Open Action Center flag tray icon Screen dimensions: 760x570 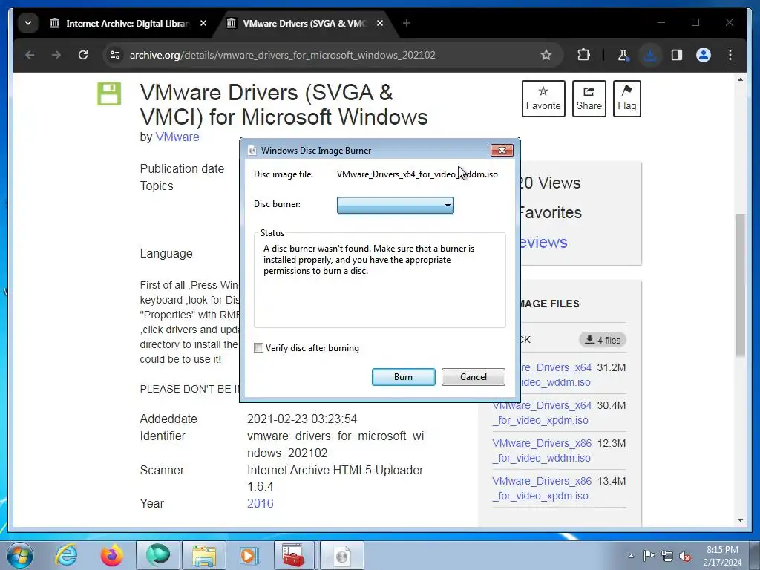pyautogui.click(x=649, y=556)
